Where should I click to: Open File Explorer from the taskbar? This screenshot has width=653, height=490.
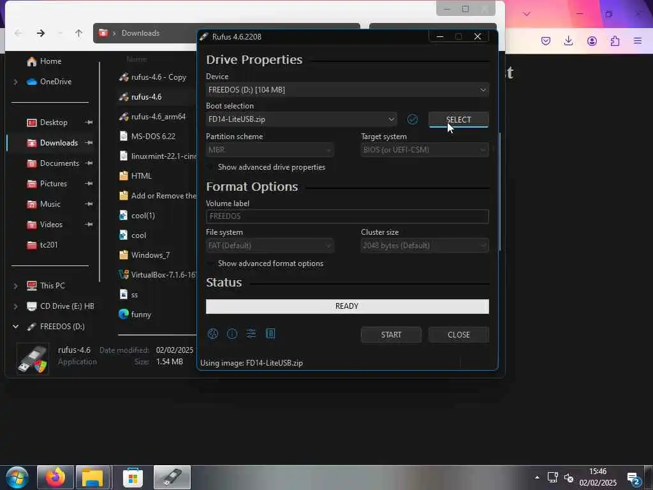[x=94, y=477]
